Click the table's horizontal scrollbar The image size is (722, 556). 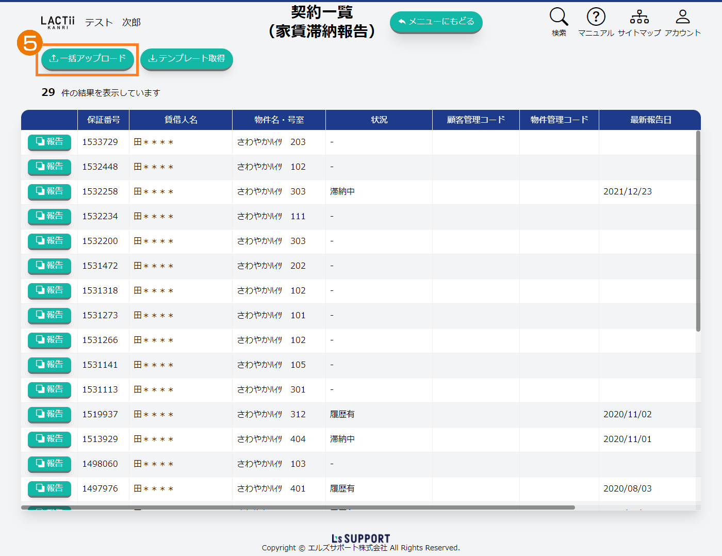[298, 508]
